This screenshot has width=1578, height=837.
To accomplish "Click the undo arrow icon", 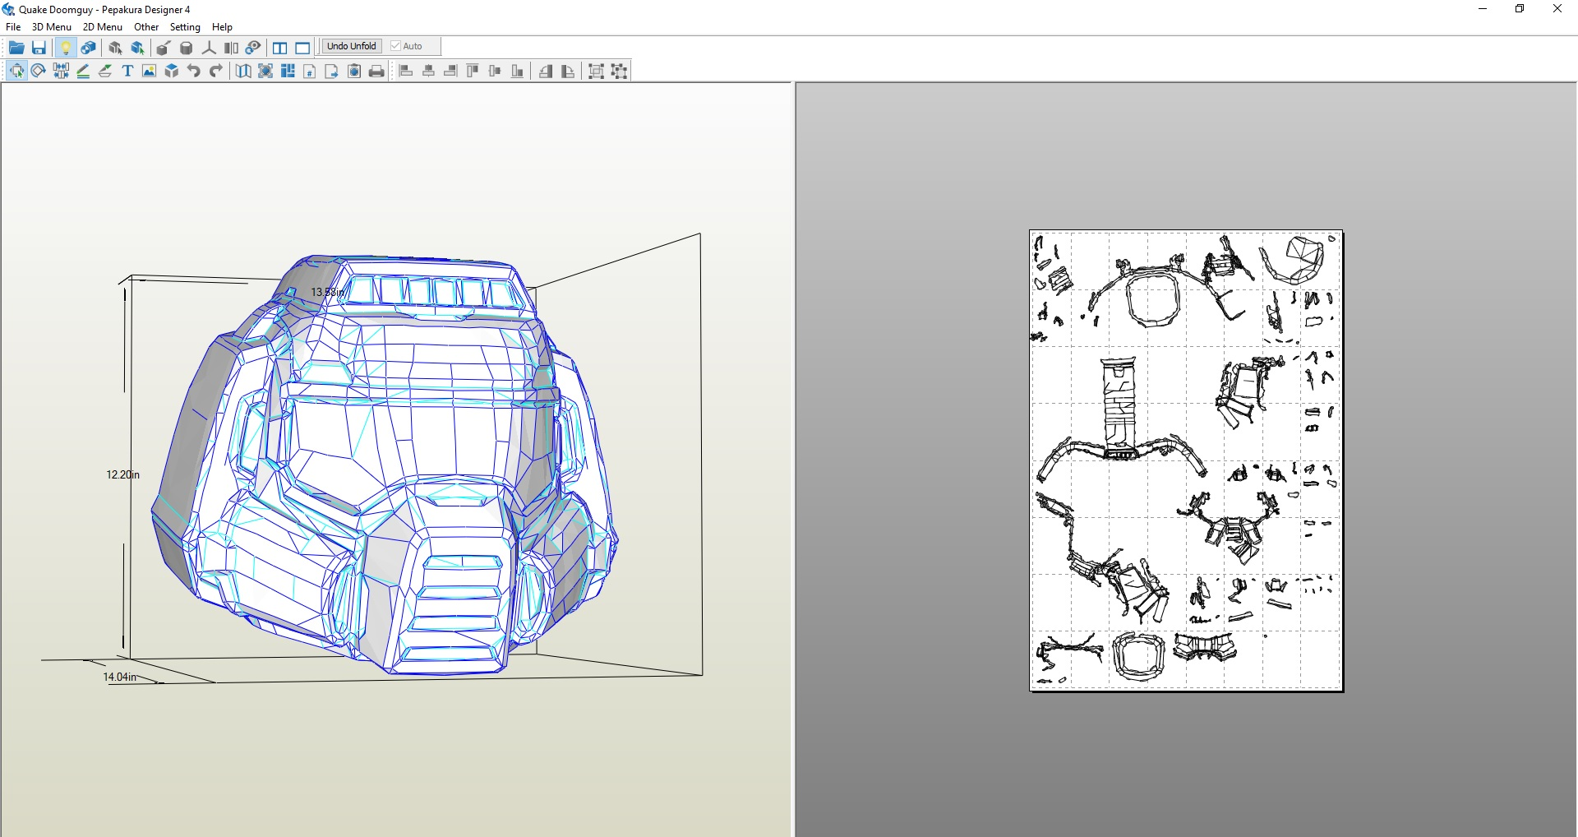I will [194, 71].
